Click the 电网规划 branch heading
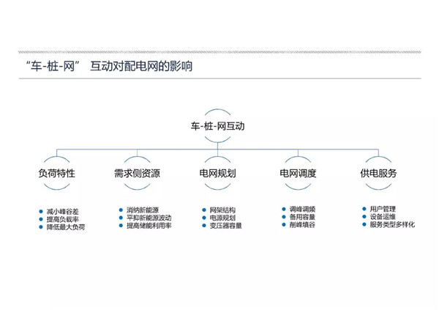 coord(217,174)
